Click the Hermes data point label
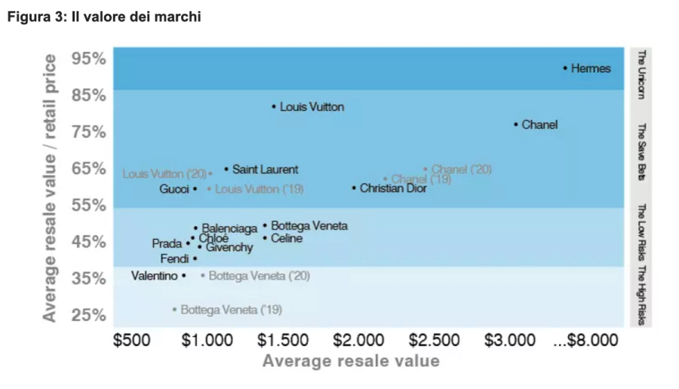 click(x=591, y=69)
